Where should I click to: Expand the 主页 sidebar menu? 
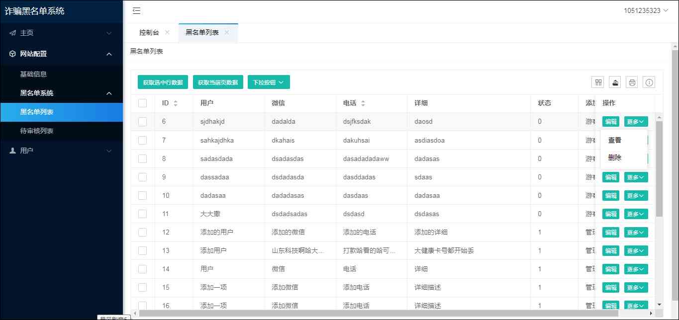coord(61,33)
